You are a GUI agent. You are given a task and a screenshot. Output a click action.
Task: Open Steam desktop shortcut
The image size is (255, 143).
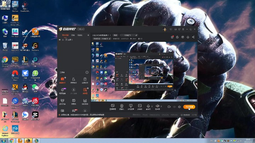point(25,33)
